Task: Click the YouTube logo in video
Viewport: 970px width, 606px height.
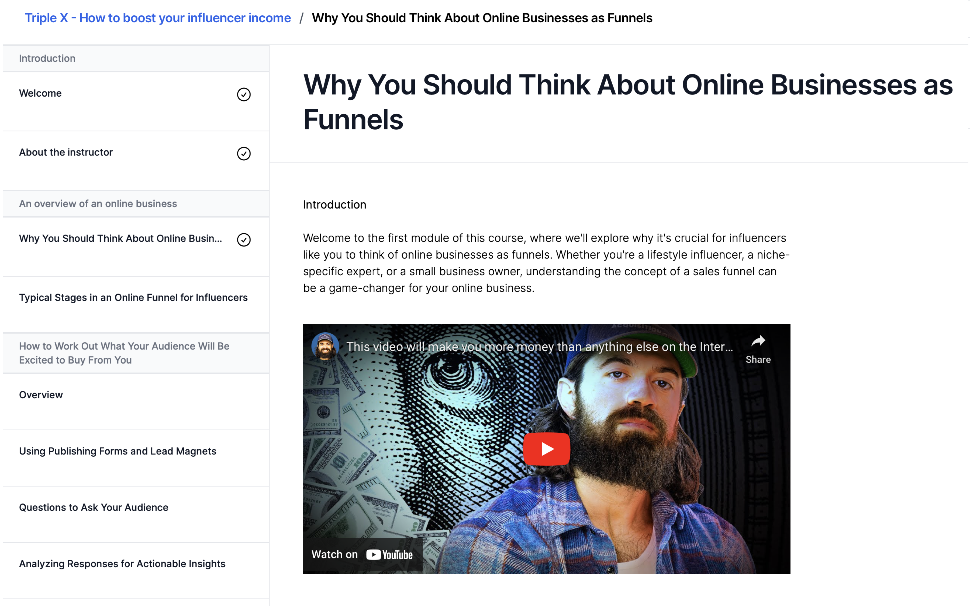Action: pos(389,555)
